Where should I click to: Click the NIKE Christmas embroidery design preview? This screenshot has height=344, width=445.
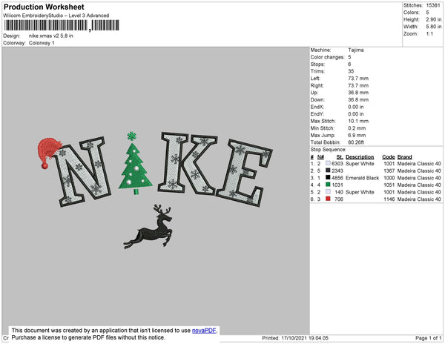[x=155, y=190]
